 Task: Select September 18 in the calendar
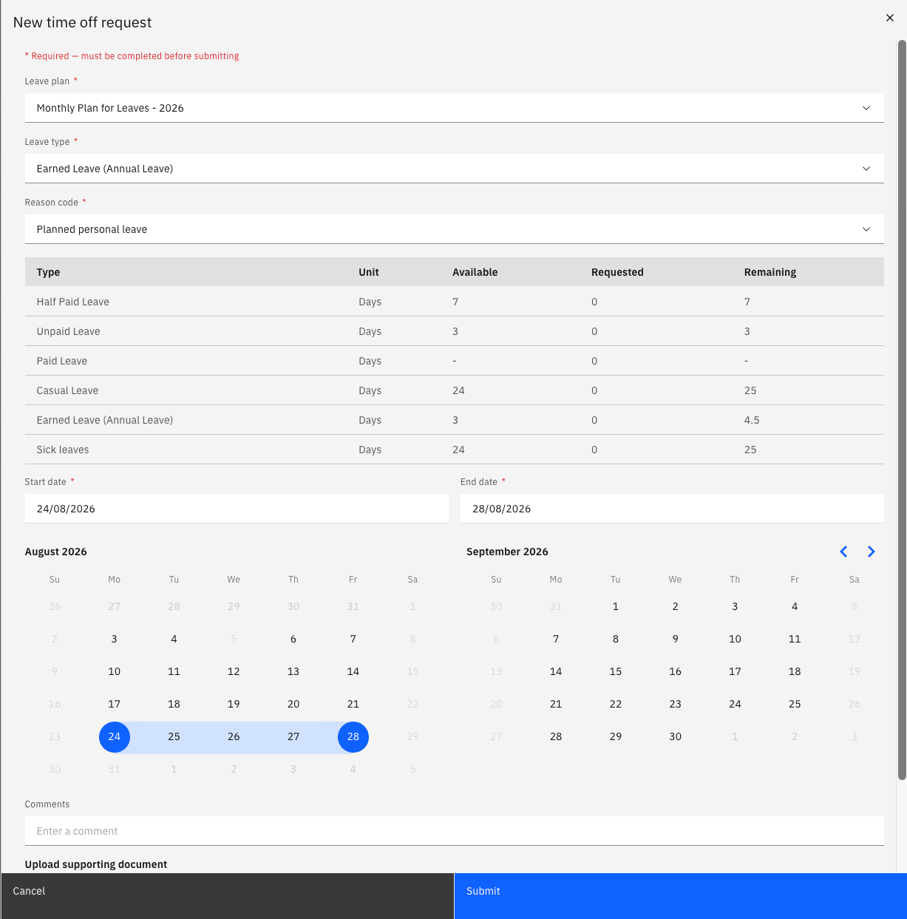click(x=795, y=672)
